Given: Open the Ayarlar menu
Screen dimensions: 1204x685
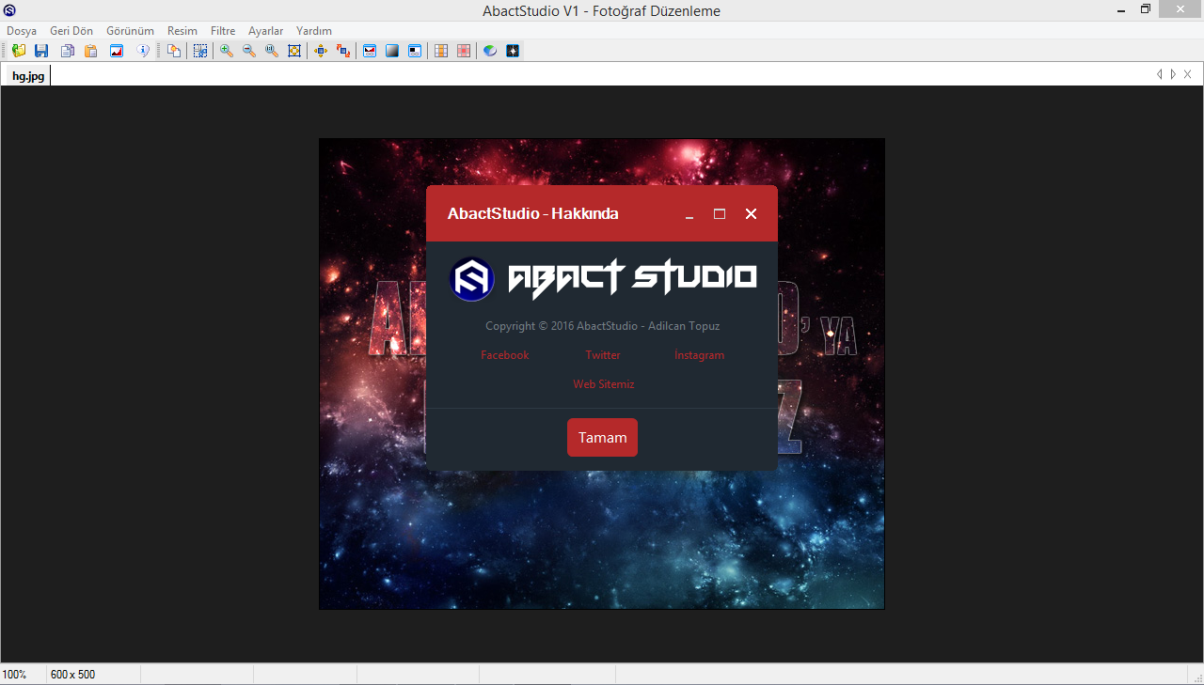Looking at the screenshot, I should point(265,31).
